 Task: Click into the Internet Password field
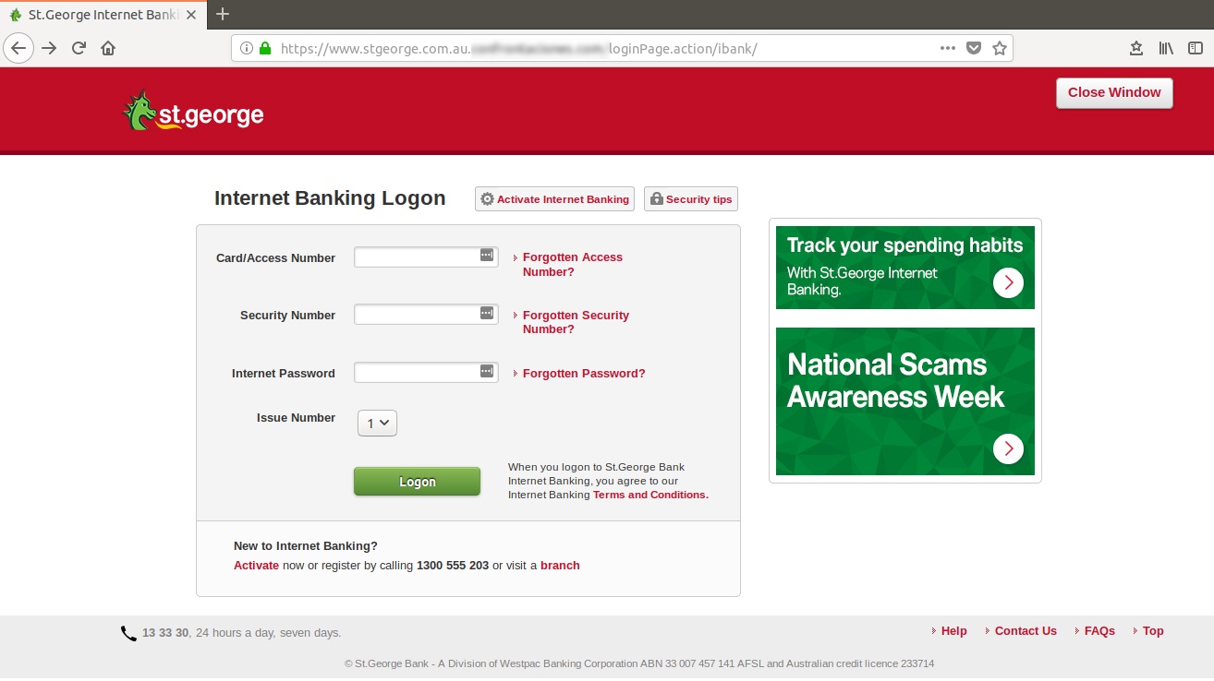416,373
